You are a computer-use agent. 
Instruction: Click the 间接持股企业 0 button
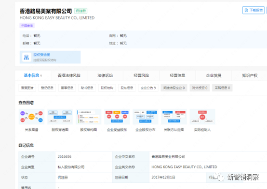(x=174, y=88)
